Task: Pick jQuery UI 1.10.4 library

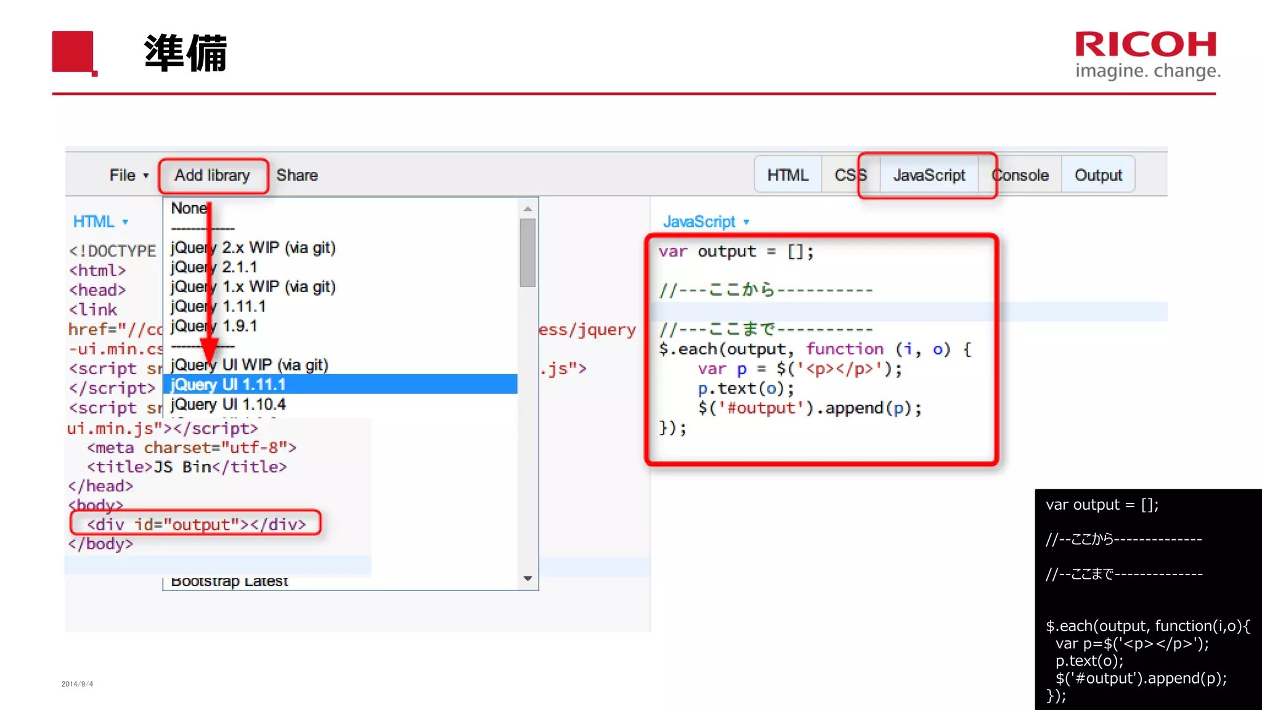Action: 228,404
